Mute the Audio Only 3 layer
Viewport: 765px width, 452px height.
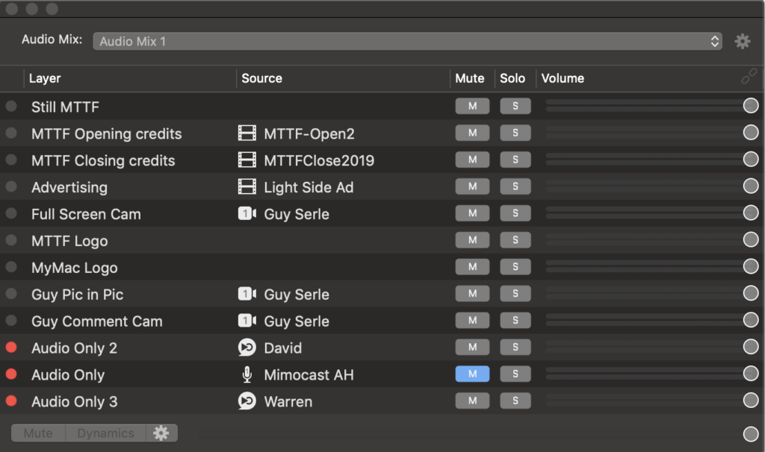472,401
